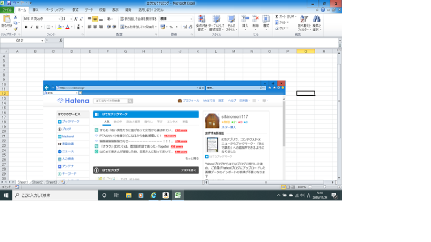Toggle bottom vertical alignment
Screen dimensions: 431x242
tap(101, 19)
